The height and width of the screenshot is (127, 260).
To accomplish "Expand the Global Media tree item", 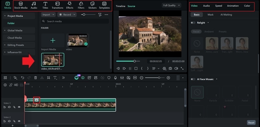I will [5, 30].
